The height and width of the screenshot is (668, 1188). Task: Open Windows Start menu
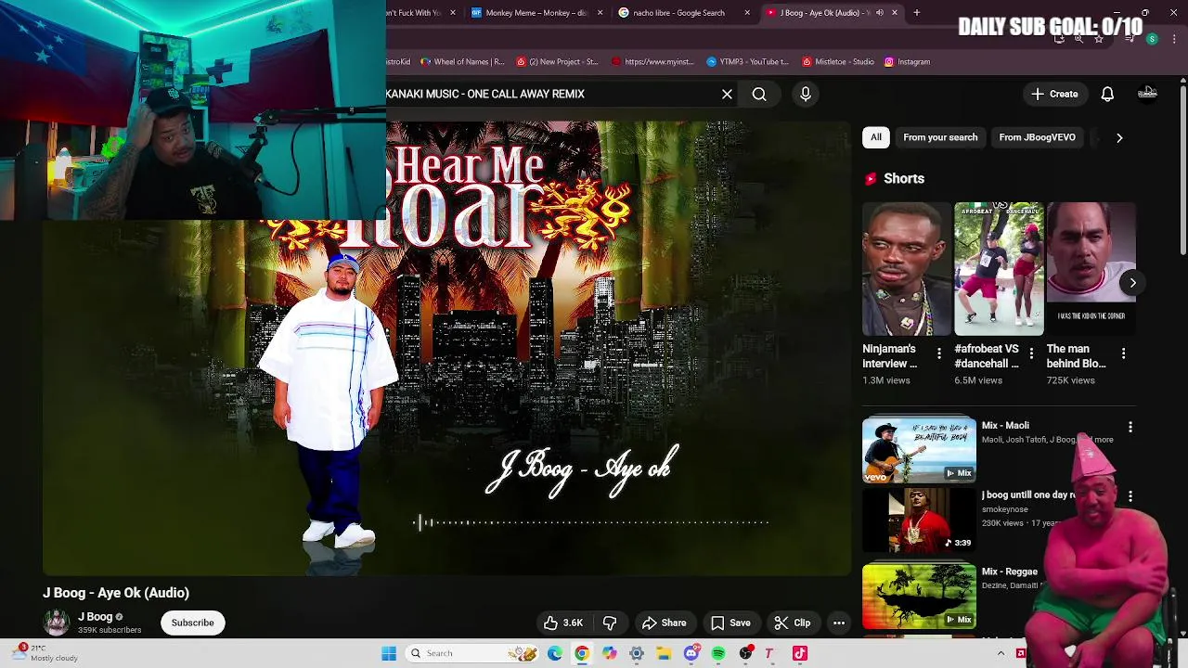point(389,653)
